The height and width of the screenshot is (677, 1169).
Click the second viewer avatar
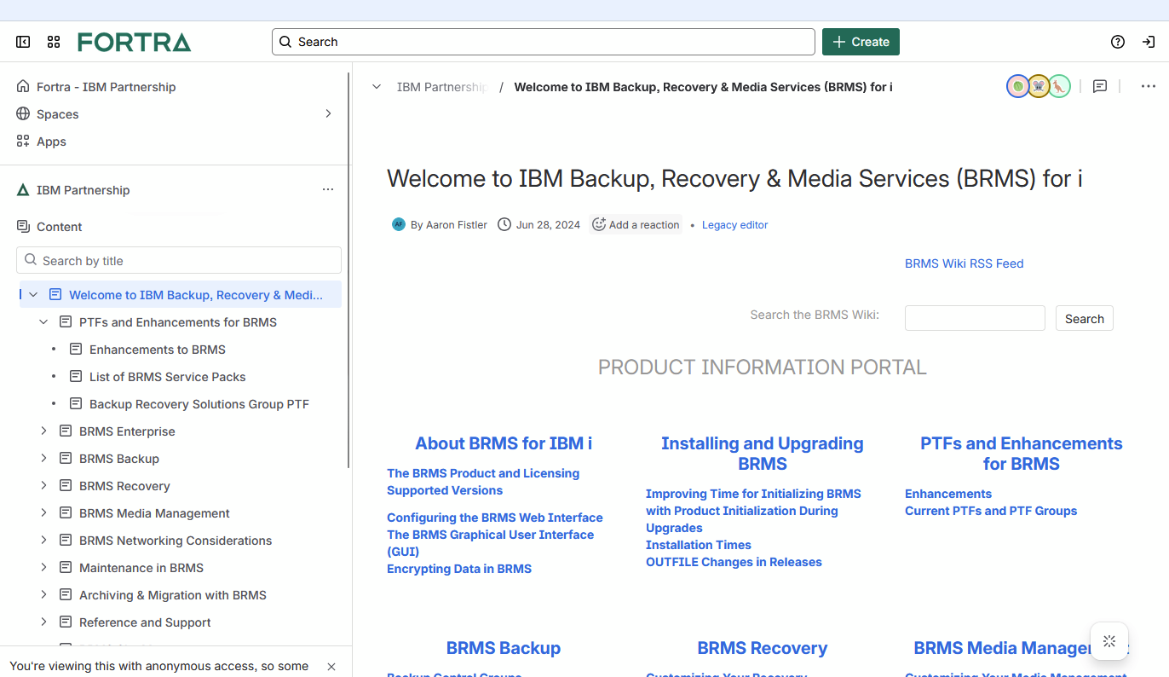tap(1038, 86)
